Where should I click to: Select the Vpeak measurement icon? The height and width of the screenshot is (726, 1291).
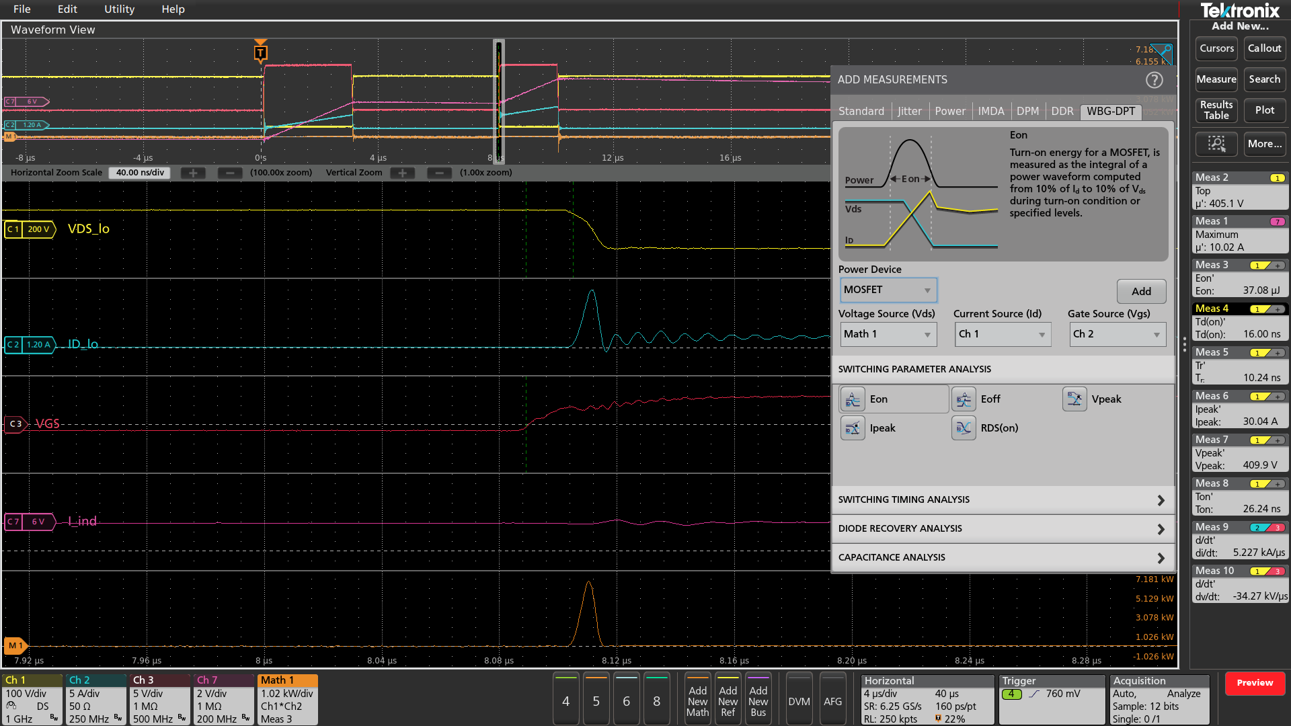[x=1074, y=399]
